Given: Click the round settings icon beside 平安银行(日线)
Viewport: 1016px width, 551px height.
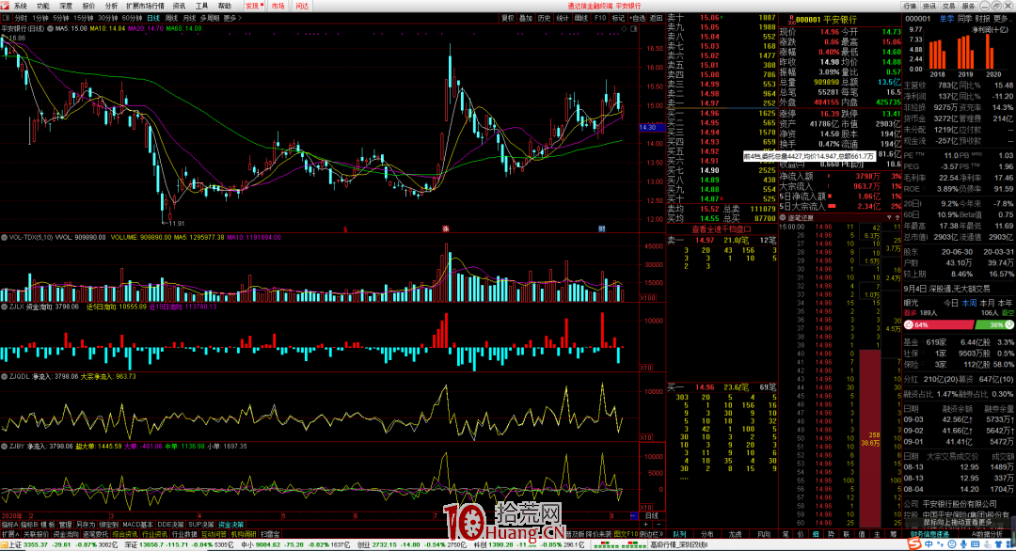Looking at the screenshot, I should pyautogui.click(x=50, y=28).
